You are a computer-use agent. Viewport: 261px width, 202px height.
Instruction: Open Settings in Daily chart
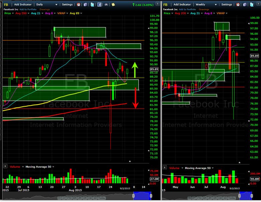tap(67, 4)
